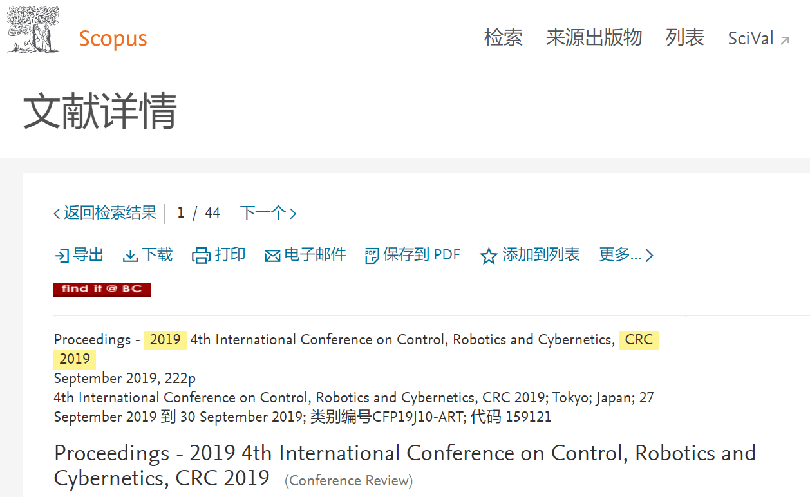Viewport: 810px width, 497px height.
Task: Click the (Conference Review) document type label
Action: point(348,481)
